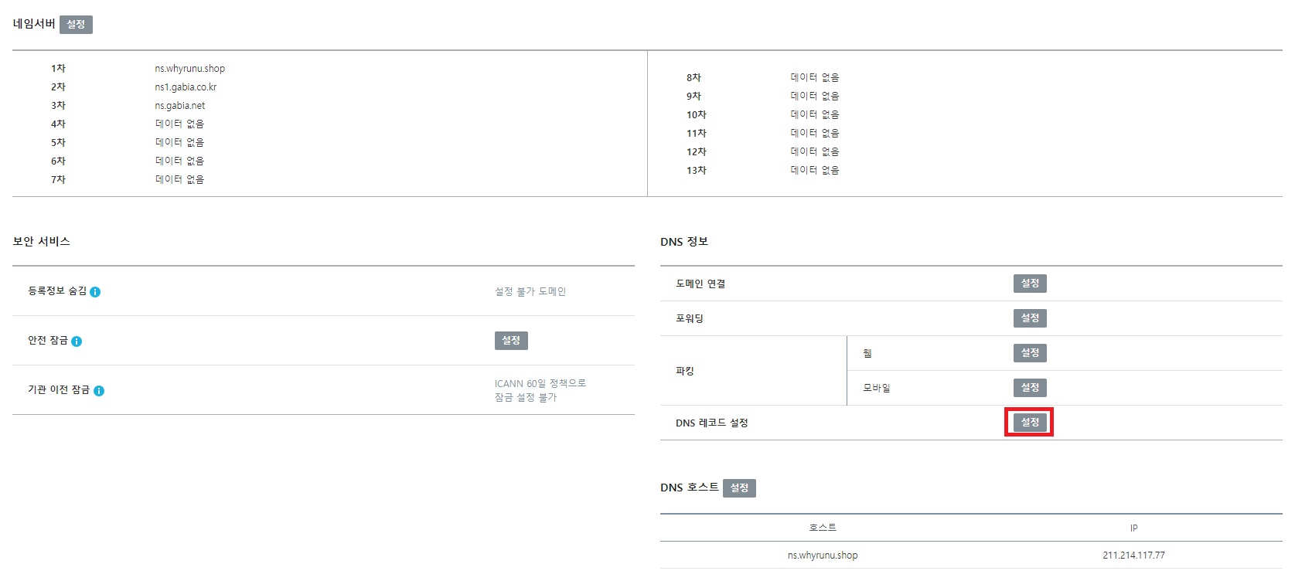Click the info icon next to 기관 이전 잠금
The width and height of the screenshot is (1295, 581).
pyautogui.click(x=99, y=391)
